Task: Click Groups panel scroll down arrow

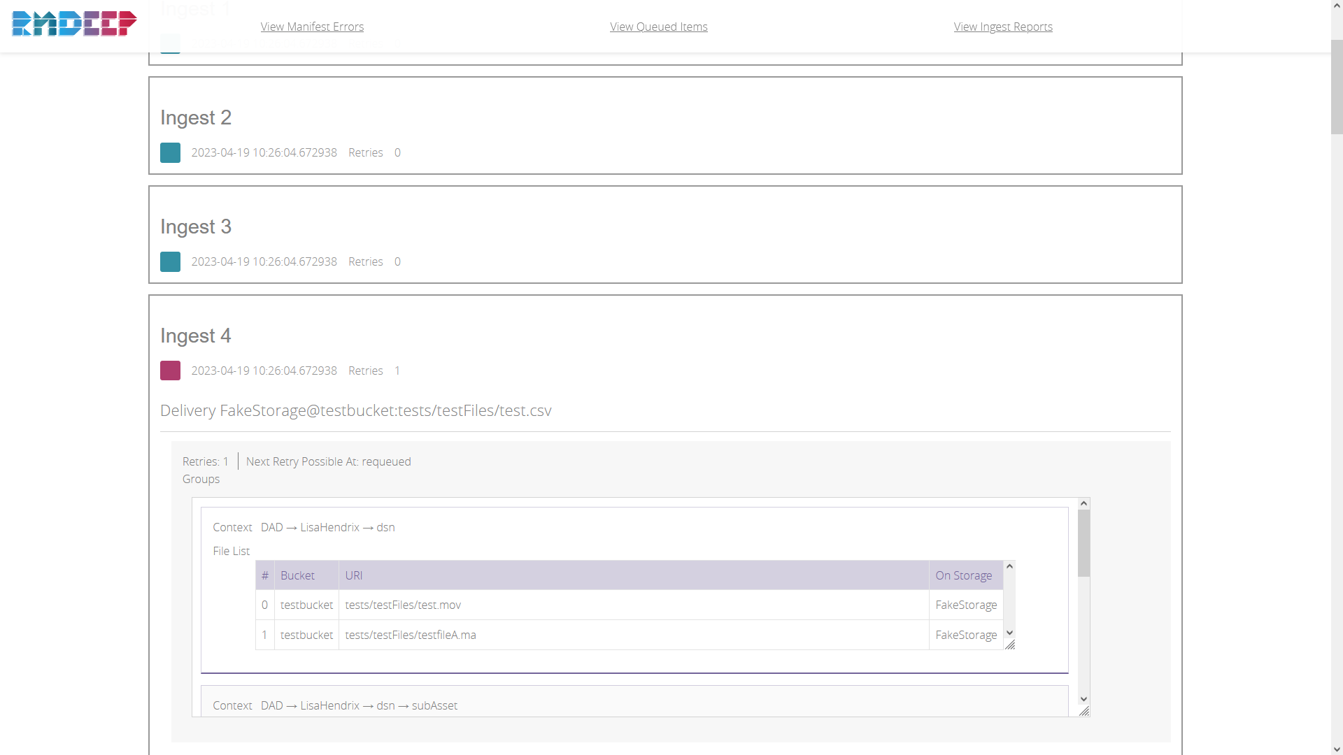Action: click(1083, 699)
